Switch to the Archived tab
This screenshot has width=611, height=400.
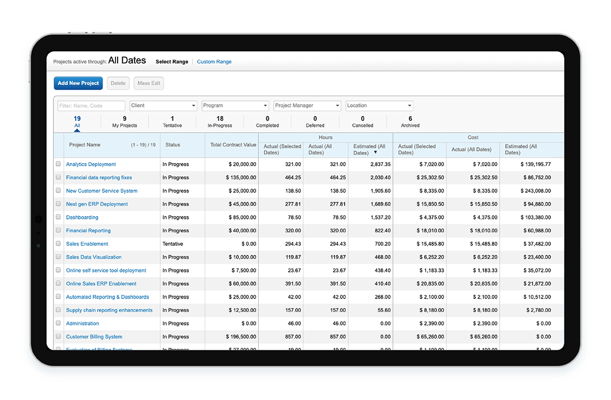(x=410, y=122)
